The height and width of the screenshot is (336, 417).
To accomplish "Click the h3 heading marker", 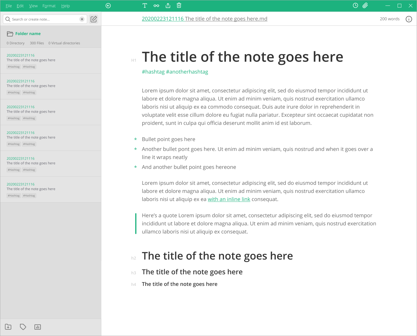I will (133, 273).
